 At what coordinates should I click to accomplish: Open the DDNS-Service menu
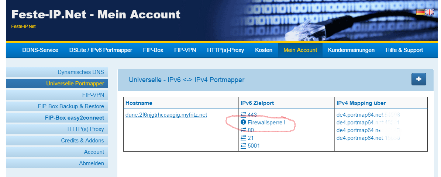(x=40, y=50)
